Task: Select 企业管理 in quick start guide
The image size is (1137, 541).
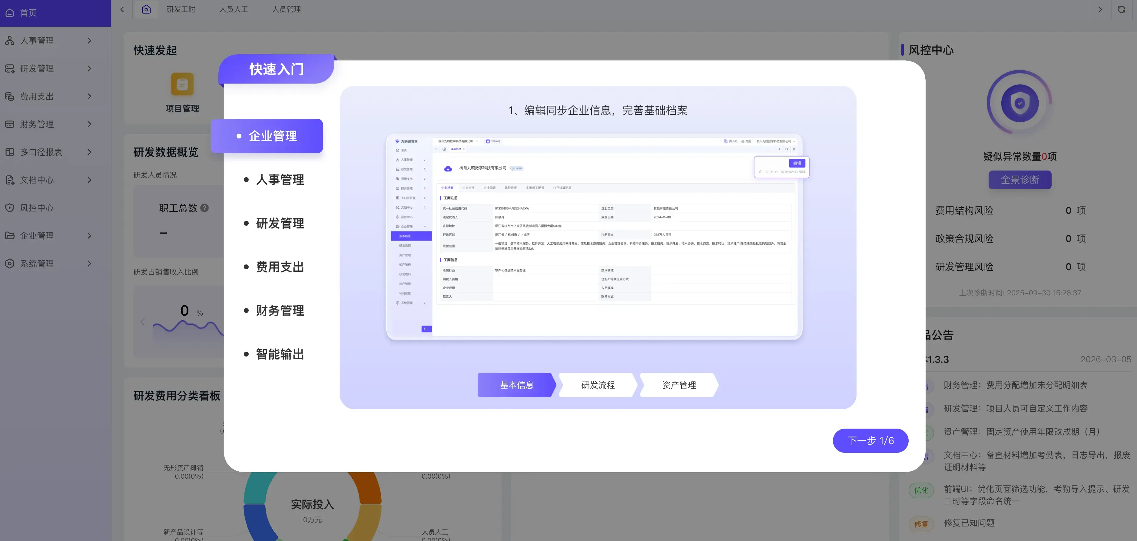Action: (x=267, y=136)
